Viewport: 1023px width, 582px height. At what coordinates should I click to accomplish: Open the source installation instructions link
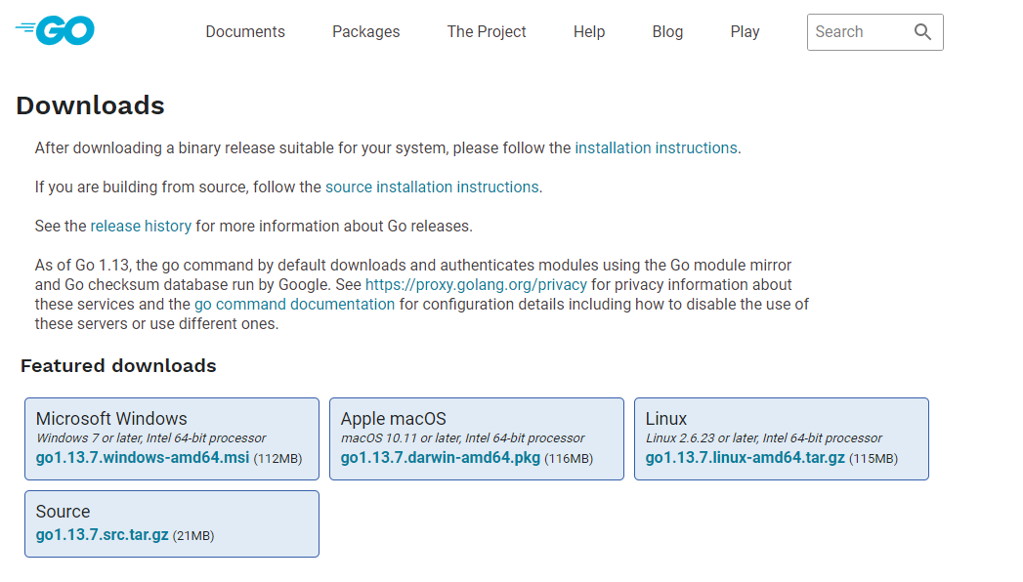[x=432, y=187]
